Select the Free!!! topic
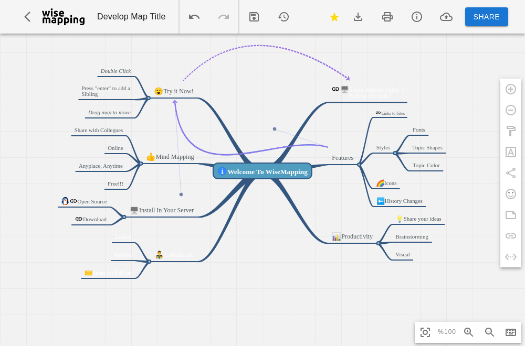The width and height of the screenshot is (525, 346). point(115,183)
